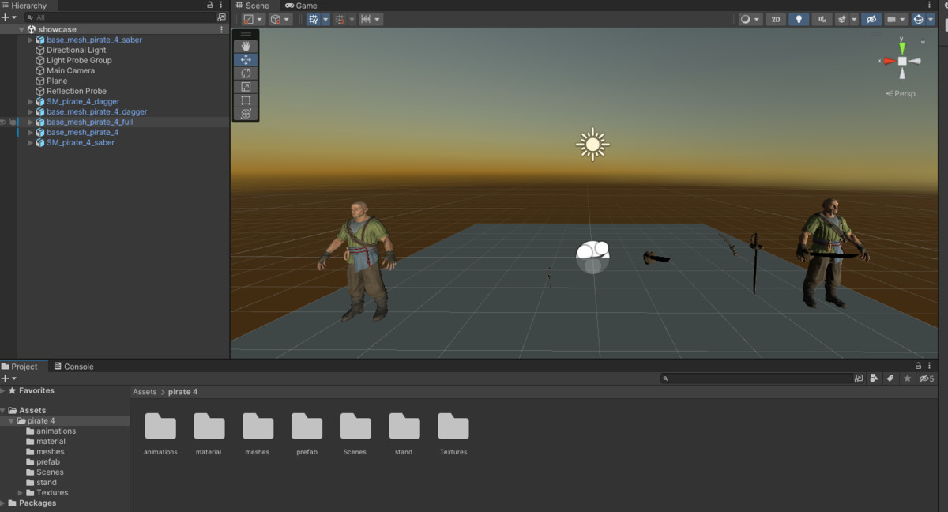
Task: Expand base_mesh_pirate_4_saber in Hierarchy
Action: pos(31,40)
